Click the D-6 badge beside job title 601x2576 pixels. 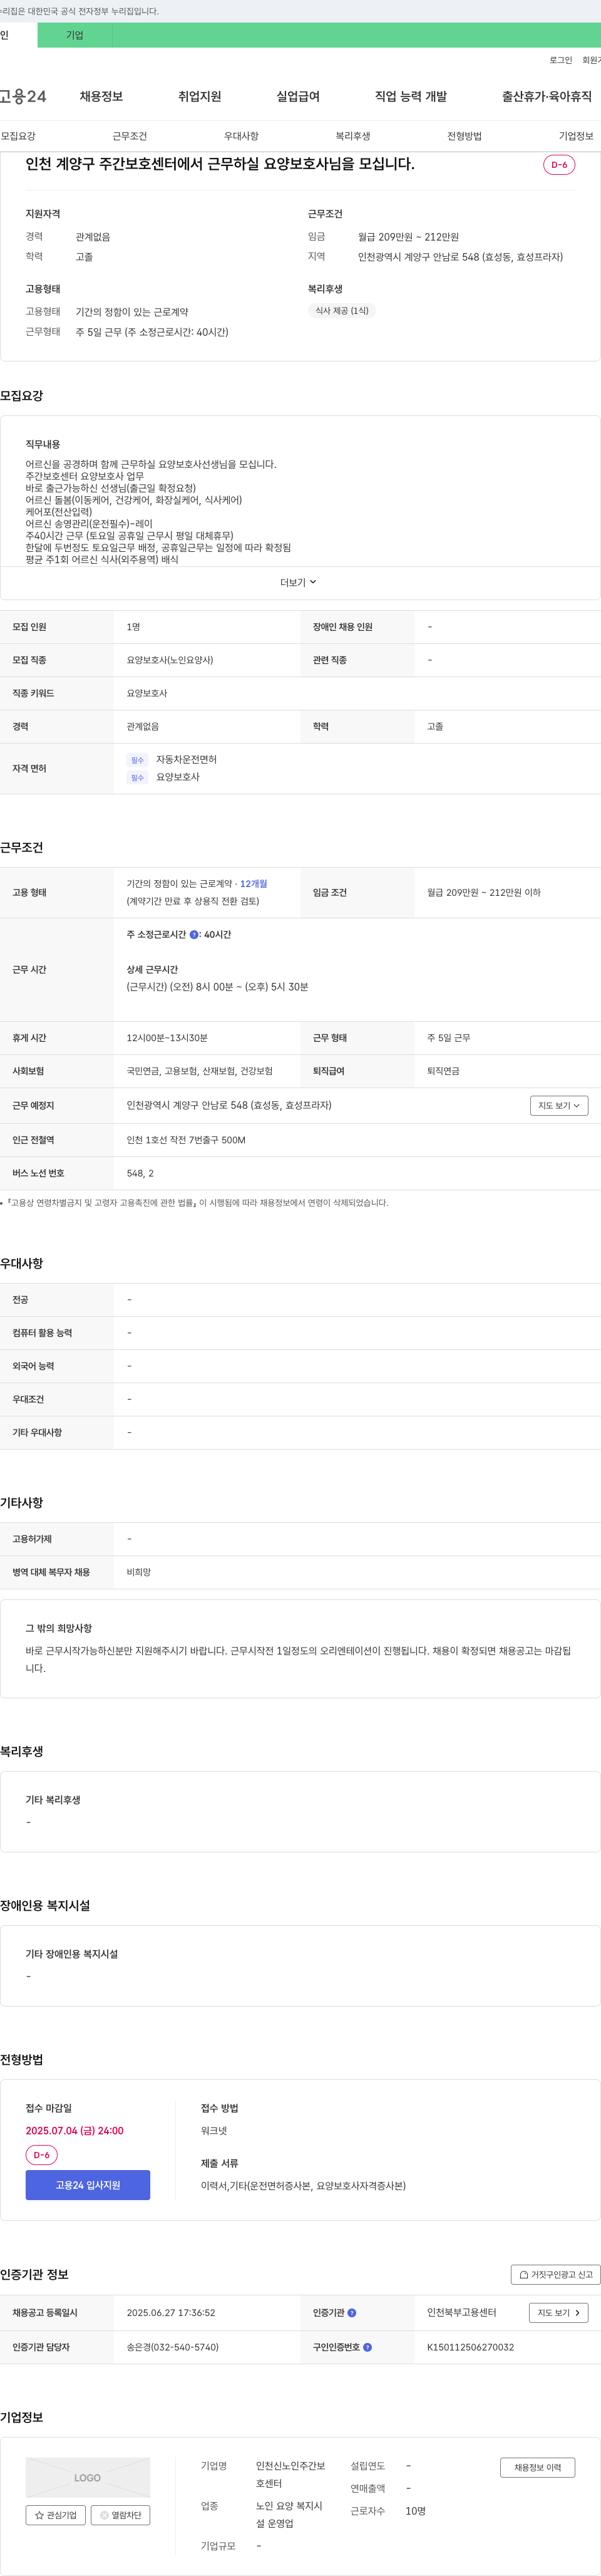pos(559,165)
